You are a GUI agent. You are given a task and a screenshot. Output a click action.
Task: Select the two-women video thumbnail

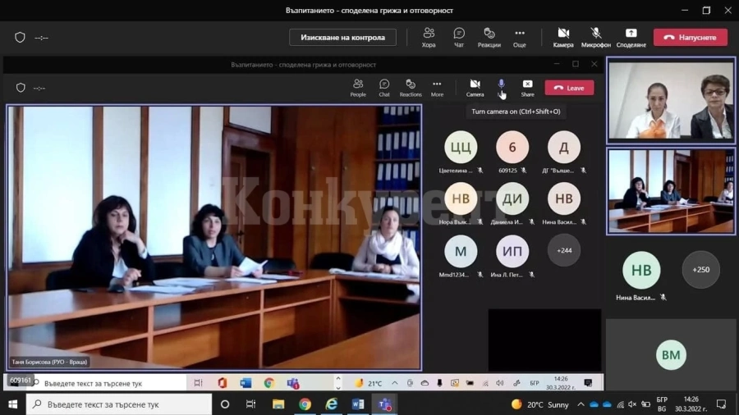coord(671,100)
